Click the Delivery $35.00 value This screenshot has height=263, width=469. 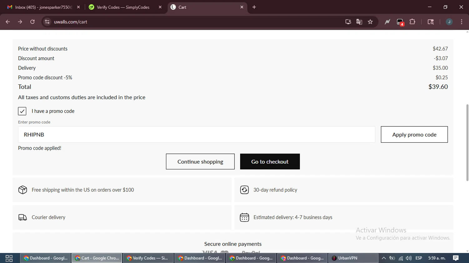440,68
